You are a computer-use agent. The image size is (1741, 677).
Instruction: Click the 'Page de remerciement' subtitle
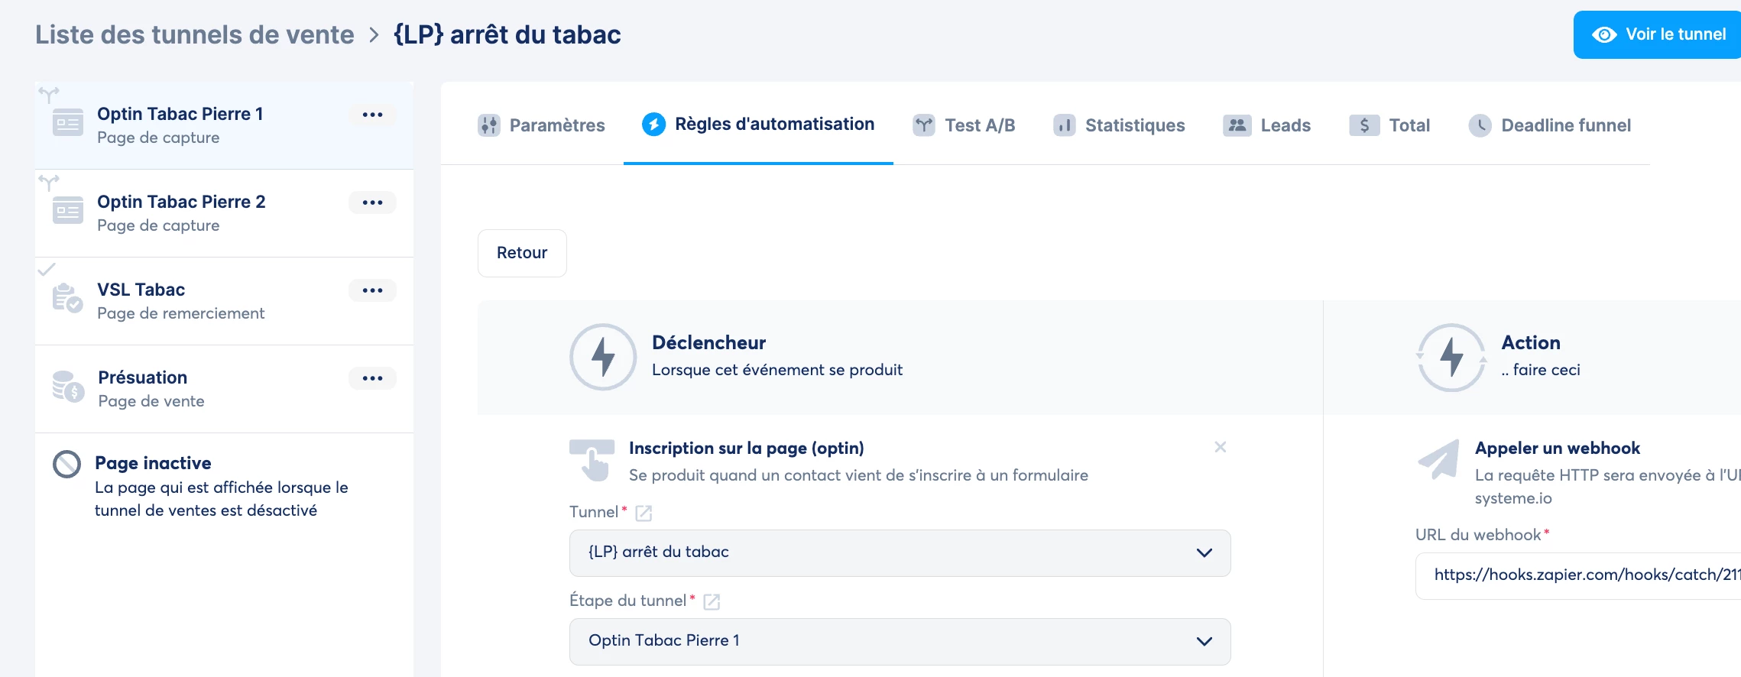180,313
